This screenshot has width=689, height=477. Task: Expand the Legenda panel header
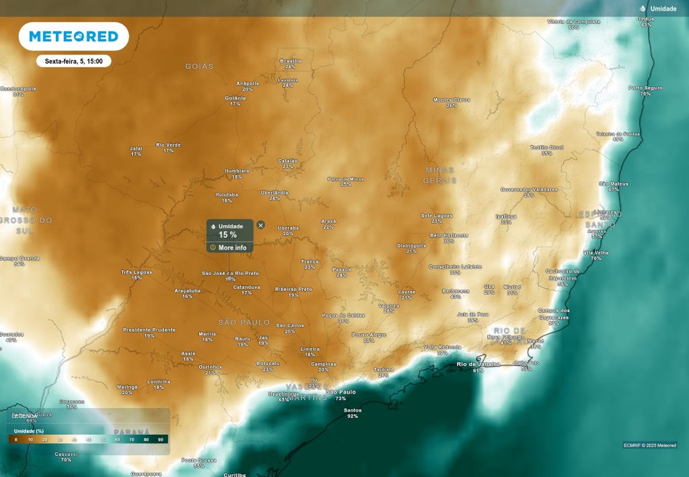[x=26, y=416]
